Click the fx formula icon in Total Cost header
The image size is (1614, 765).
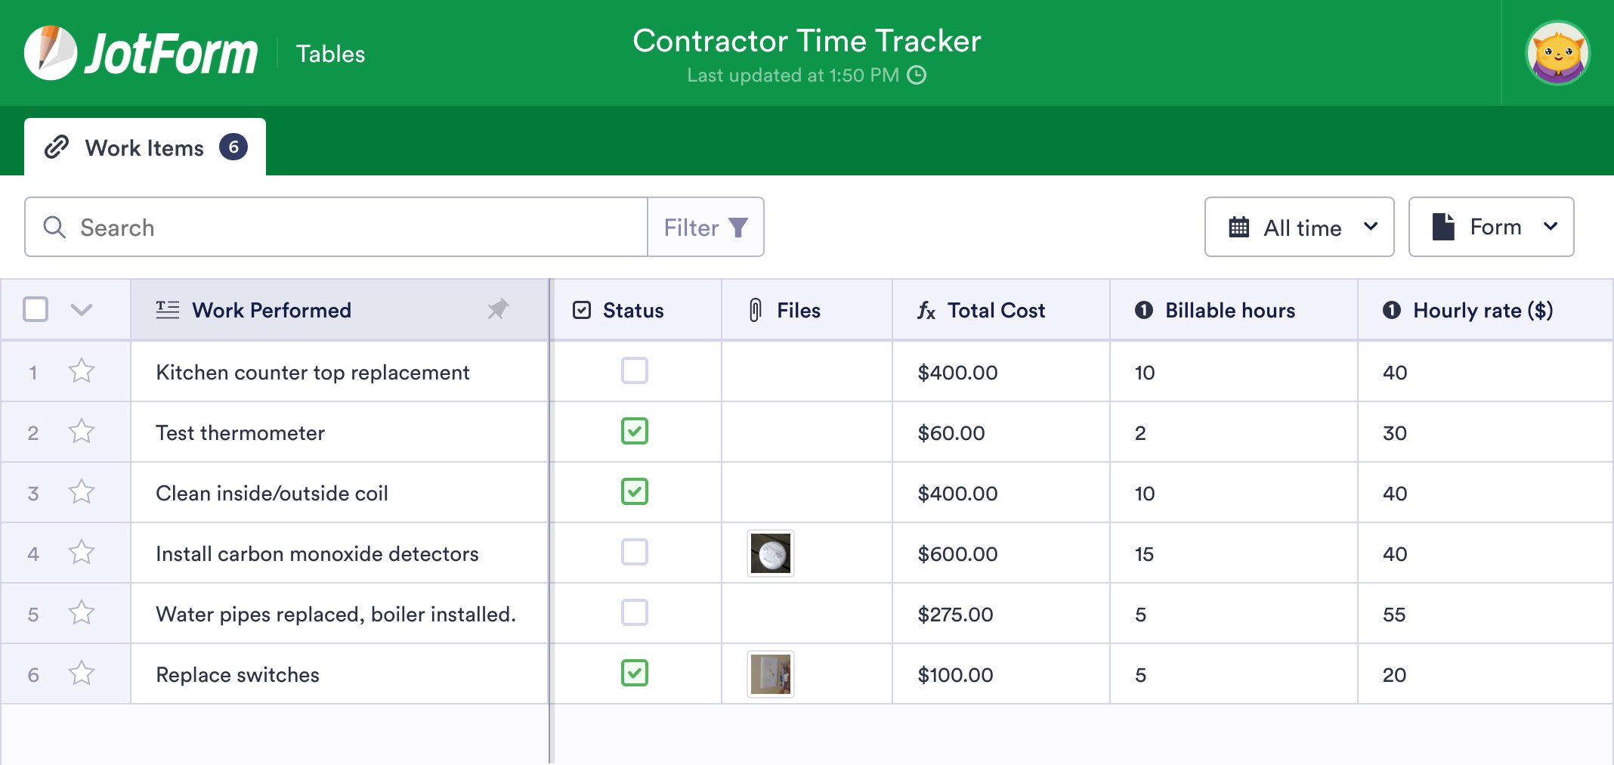click(928, 310)
